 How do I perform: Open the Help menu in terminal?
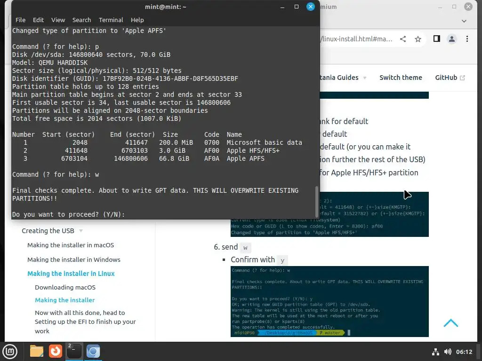pyautogui.click(x=137, y=20)
